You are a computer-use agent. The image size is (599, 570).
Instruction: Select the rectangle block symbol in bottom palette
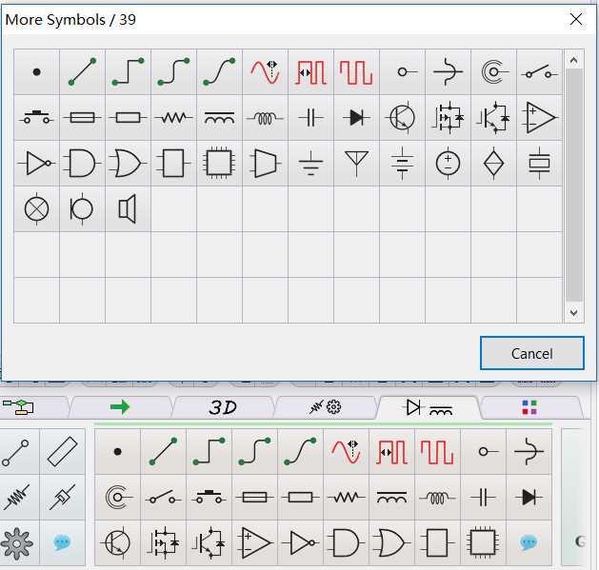coord(437,543)
